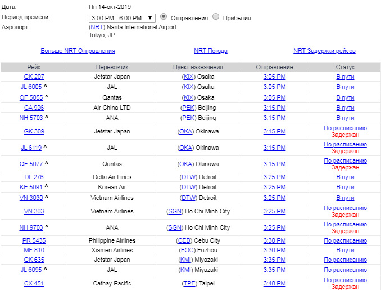The height and width of the screenshot is (290, 381).
Task: Click the Перевозчик column header
Action: (112, 67)
